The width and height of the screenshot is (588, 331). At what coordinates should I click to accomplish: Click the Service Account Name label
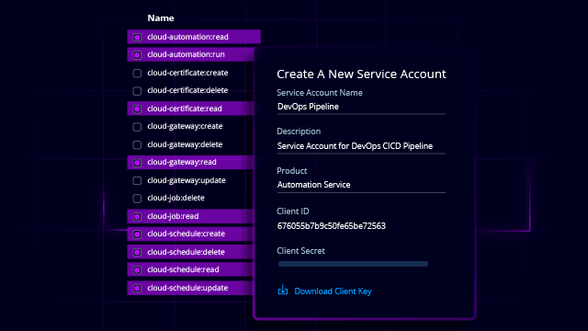coord(320,93)
